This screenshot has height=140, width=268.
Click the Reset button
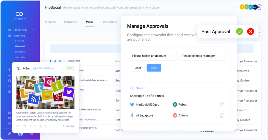click(137, 68)
